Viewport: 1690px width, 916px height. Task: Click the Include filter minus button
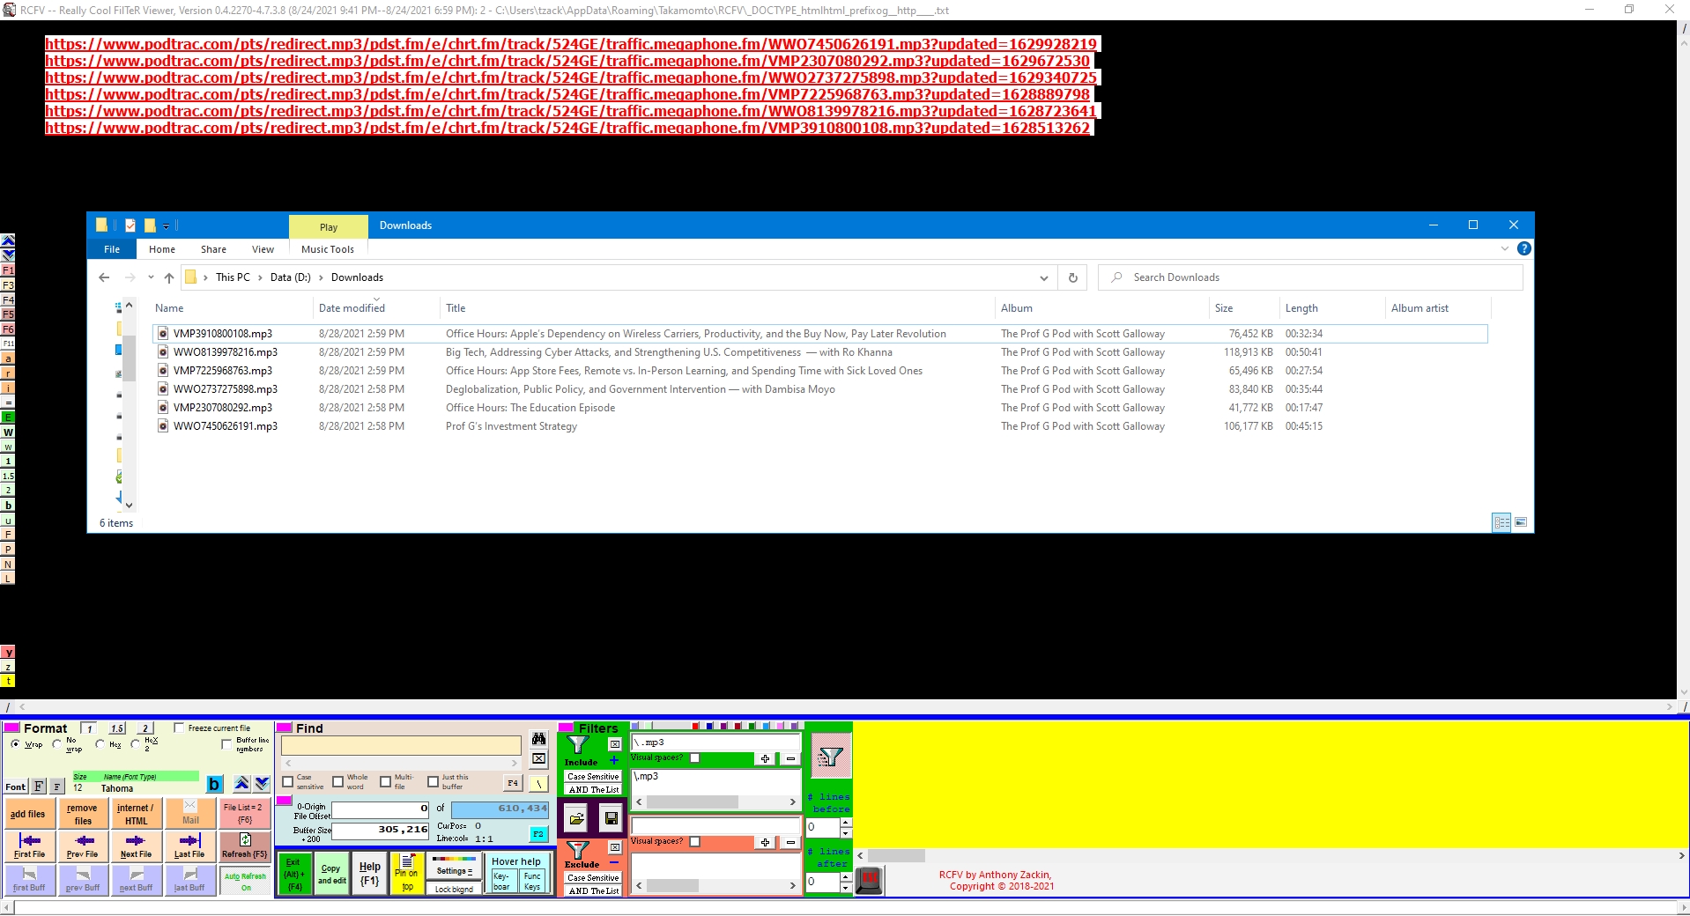pos(790,758)
